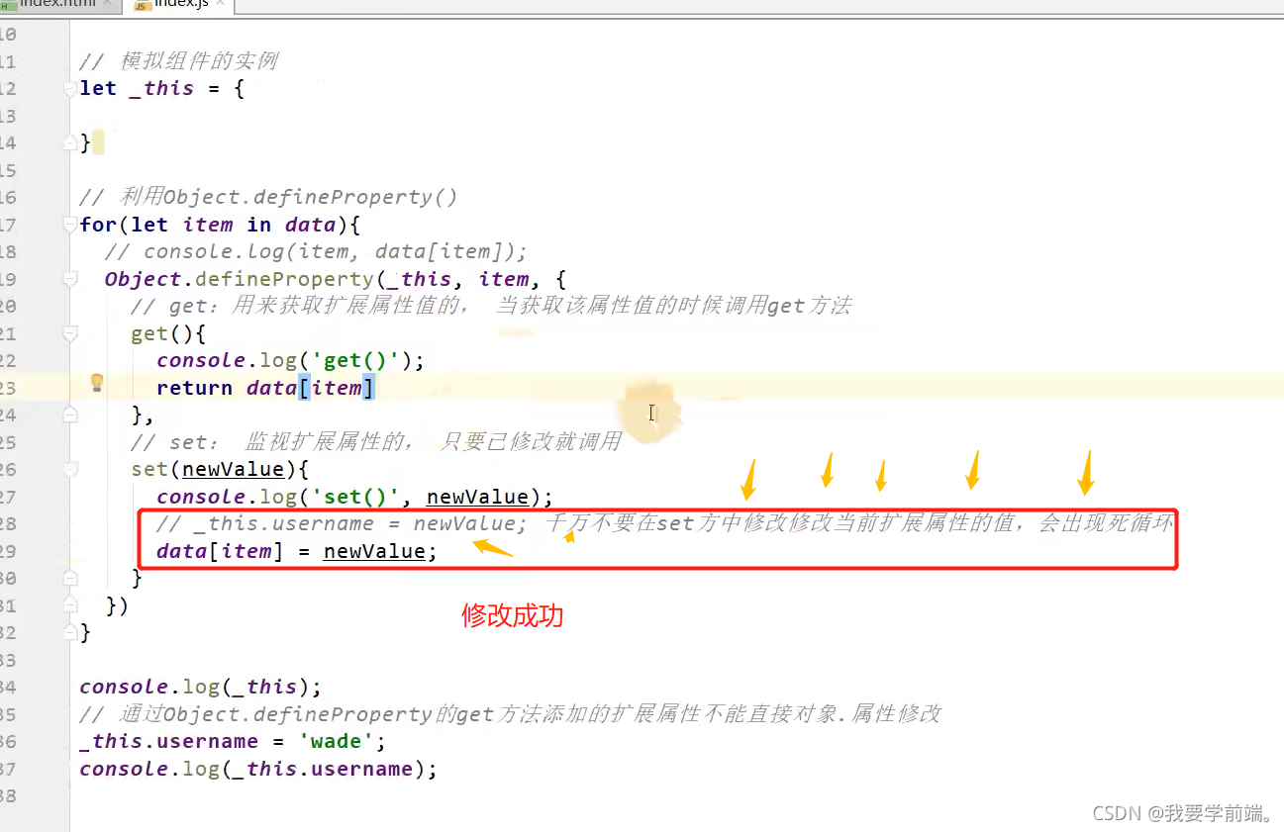Click the light bulb quick-fix icon

(x=97, y=383)
